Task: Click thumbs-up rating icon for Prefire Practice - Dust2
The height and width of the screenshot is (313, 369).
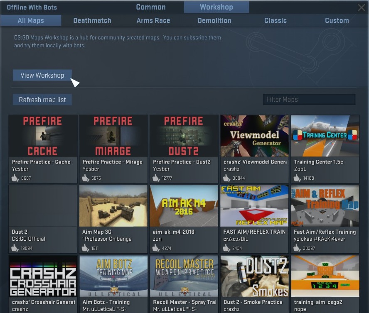Action: coord(157,178)
